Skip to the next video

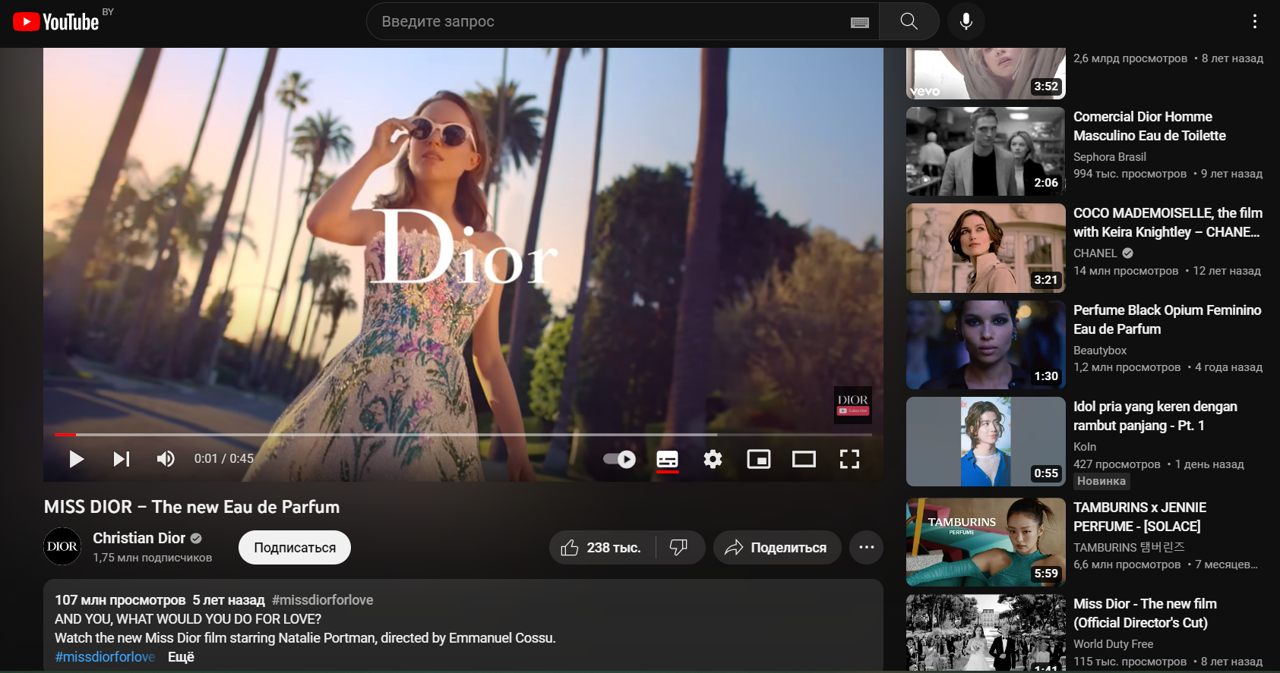tap(122, 459)
